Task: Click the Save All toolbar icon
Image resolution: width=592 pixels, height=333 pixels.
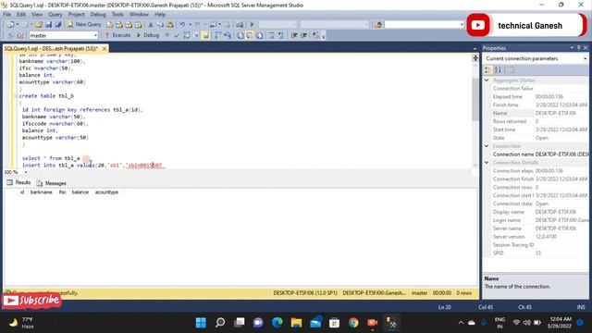Action: (x=57, y=25)
